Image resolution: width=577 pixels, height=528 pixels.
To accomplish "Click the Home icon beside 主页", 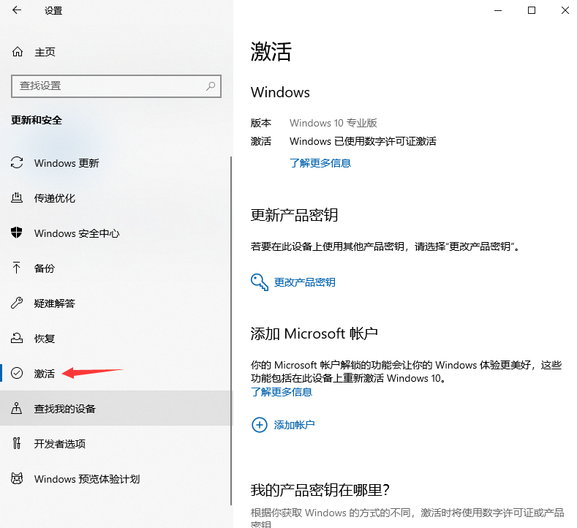I will click(18, 52).
